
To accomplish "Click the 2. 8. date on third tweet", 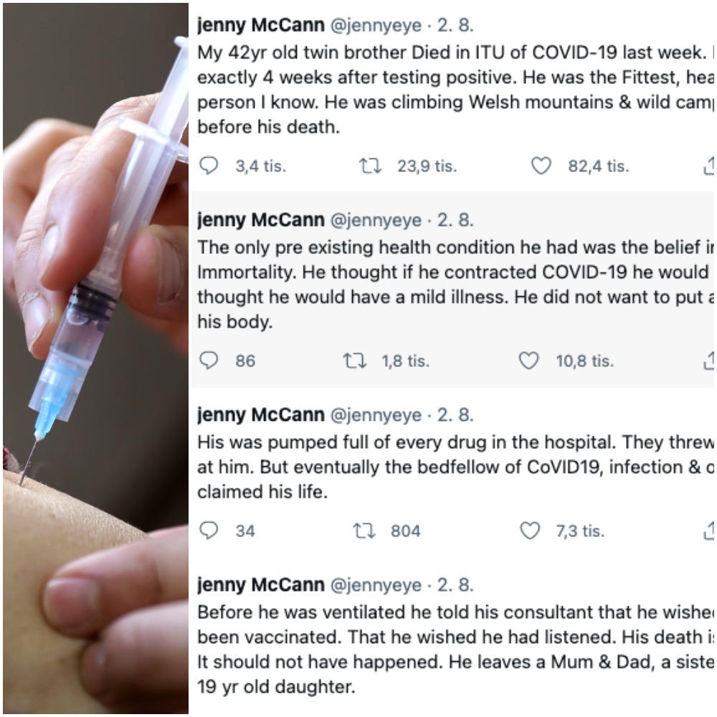I will click(455, 415).
